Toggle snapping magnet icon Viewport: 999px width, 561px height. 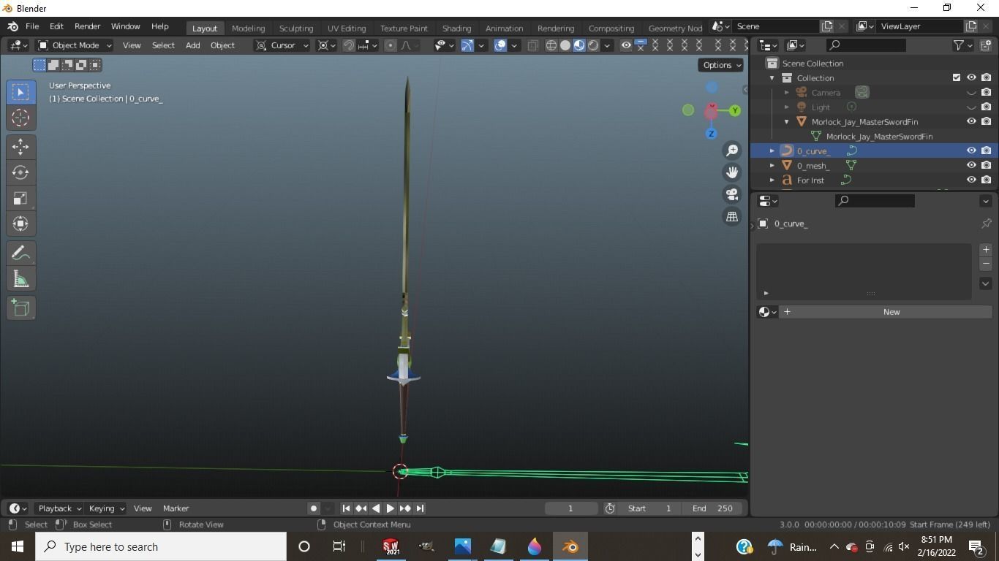[x=349, y=45]
